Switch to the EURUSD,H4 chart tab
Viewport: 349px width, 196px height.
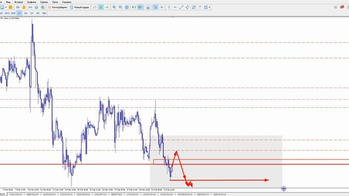click(x=166, y=194)
